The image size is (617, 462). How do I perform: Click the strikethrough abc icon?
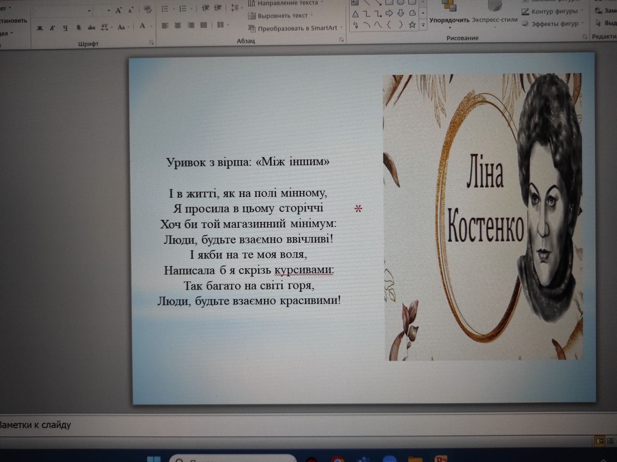91,28
